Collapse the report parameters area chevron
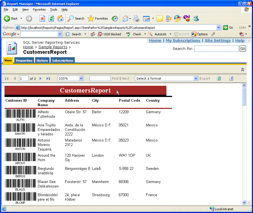The image size is (253, 213). (242, 70)
